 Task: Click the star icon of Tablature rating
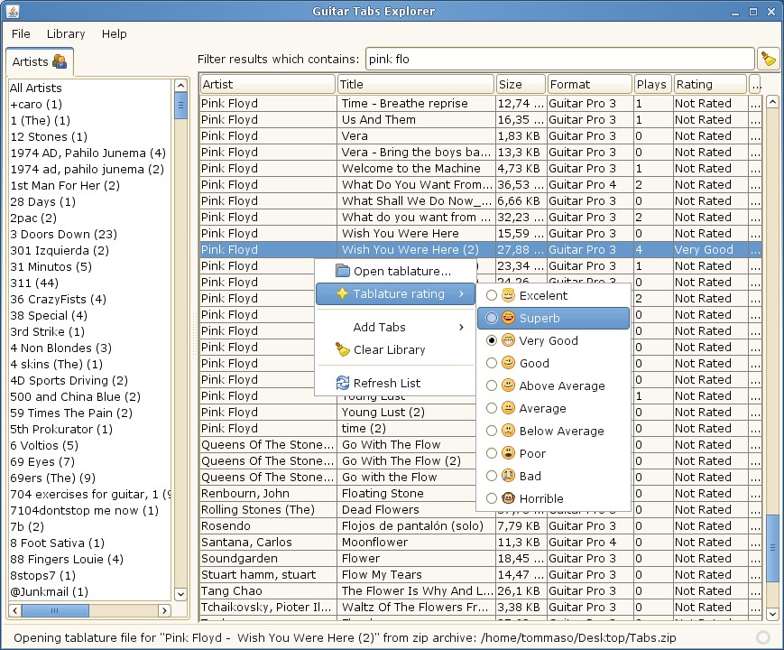tap(342, 293)
